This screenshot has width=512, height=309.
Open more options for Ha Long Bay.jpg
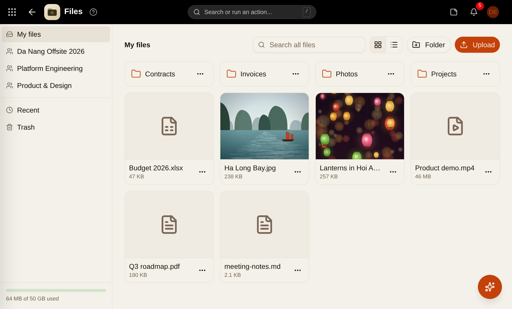tap(298, 172)
